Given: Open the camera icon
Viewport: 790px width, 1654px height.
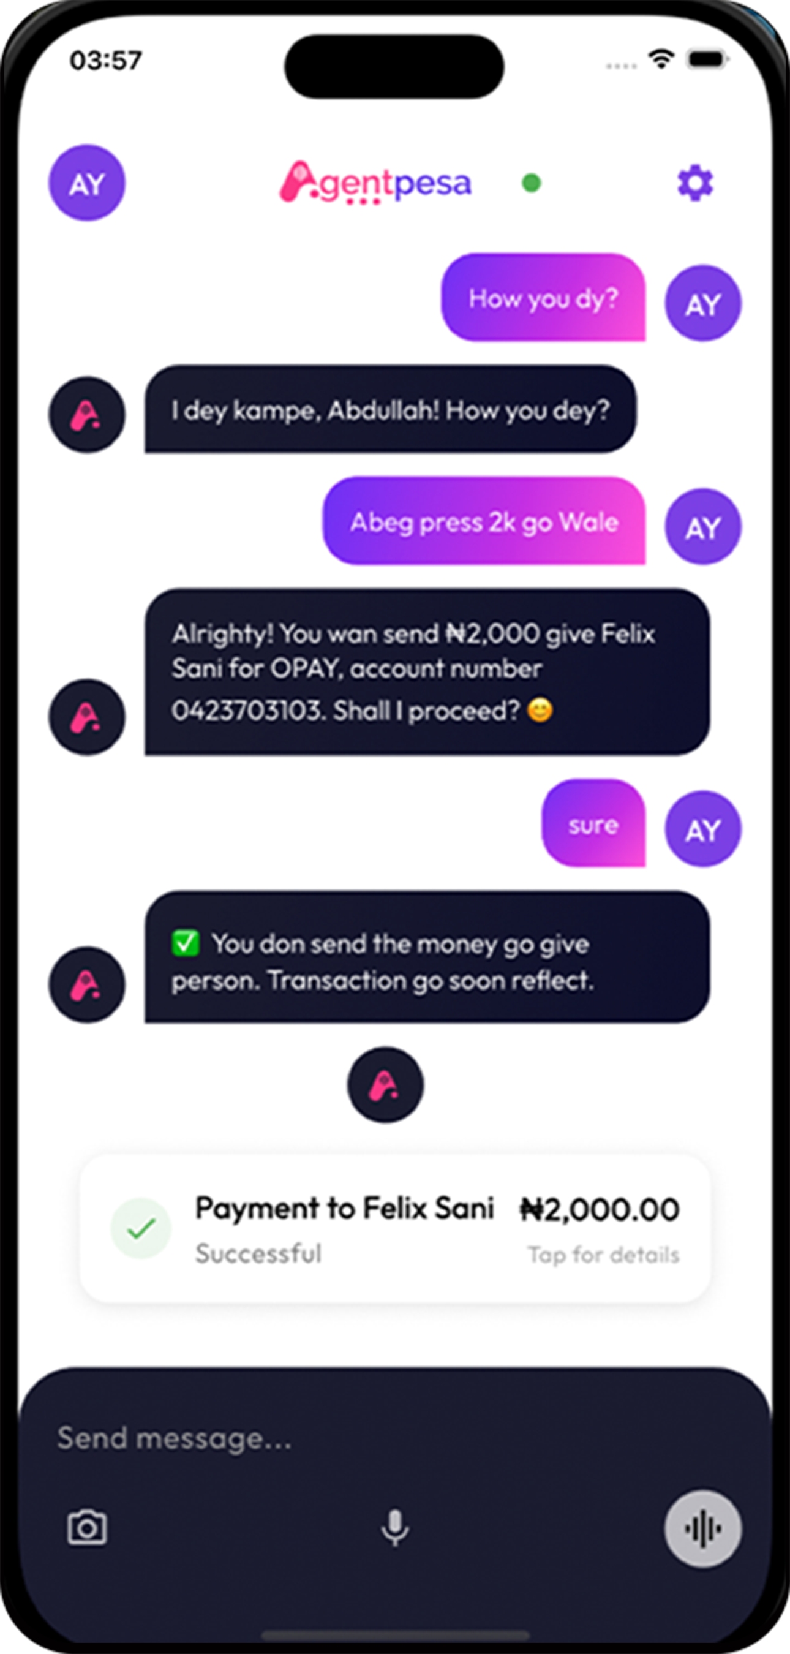Looking at the screenshot, I should (88, 1528).
